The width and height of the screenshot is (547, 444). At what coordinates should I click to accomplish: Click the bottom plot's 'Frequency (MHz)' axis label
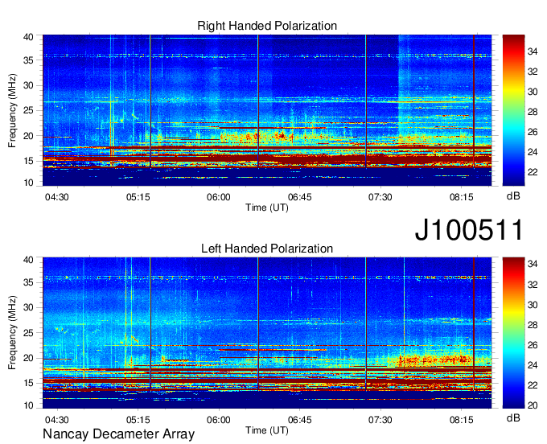pos(12,333)
